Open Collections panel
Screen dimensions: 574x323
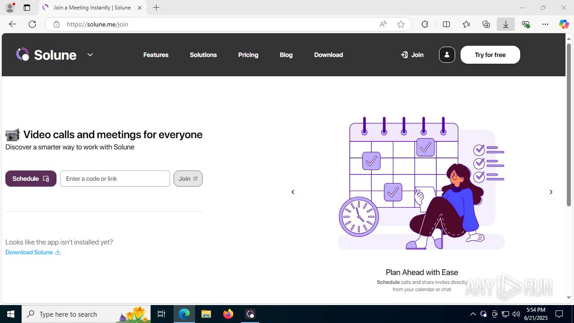[486, 24]
